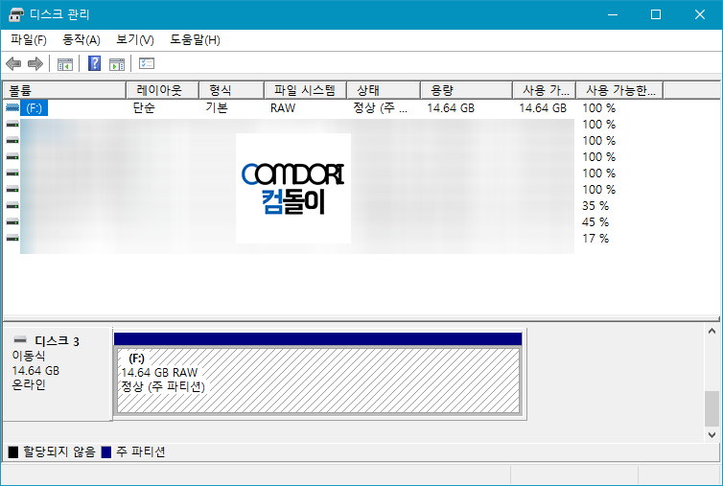This screenshot has height=486, width=723.
Task: Open the checklist settings toolbar icon
Action: coord(147,63)
